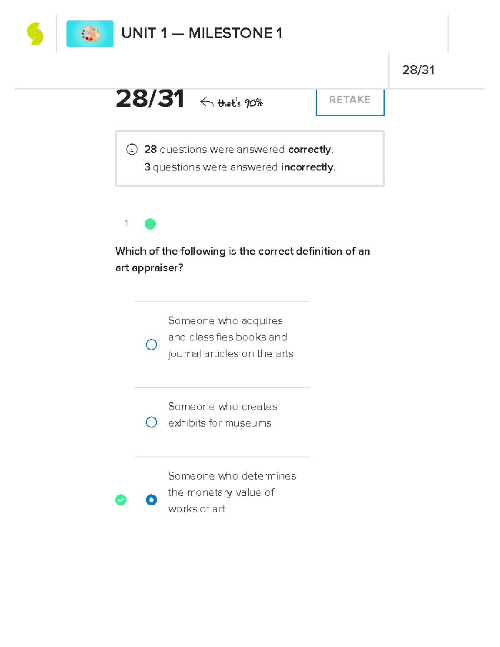
Task: Click the handwritten "that's 90%" note
Action: [x=240, y=103]
